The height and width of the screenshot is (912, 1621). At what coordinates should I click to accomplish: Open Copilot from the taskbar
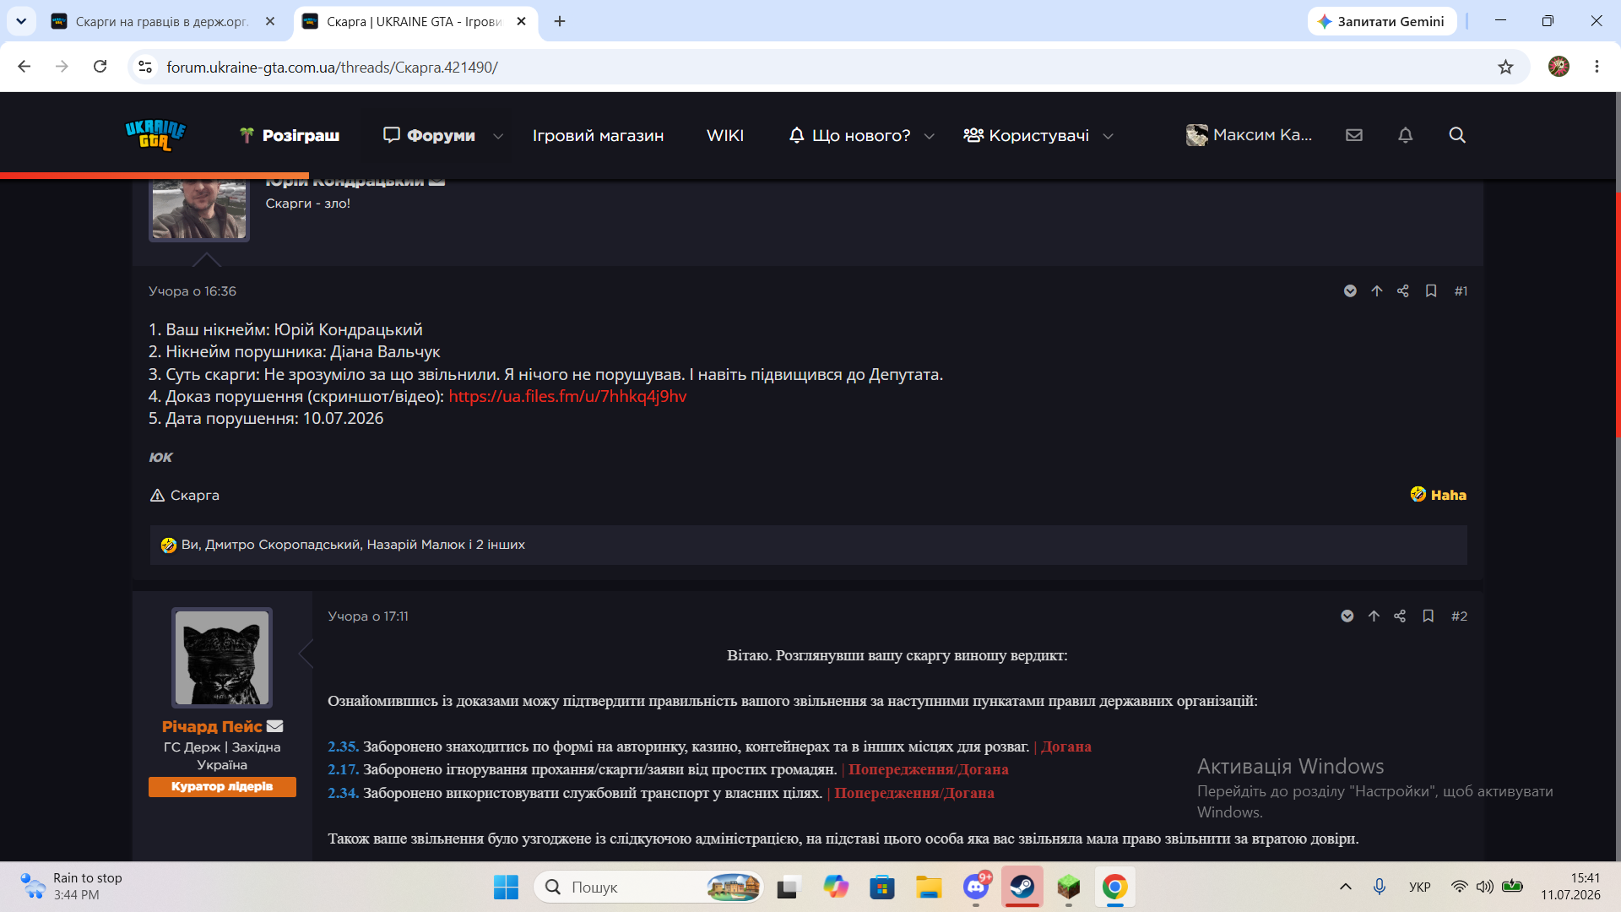pyautogui.click(x=836, y=887)
